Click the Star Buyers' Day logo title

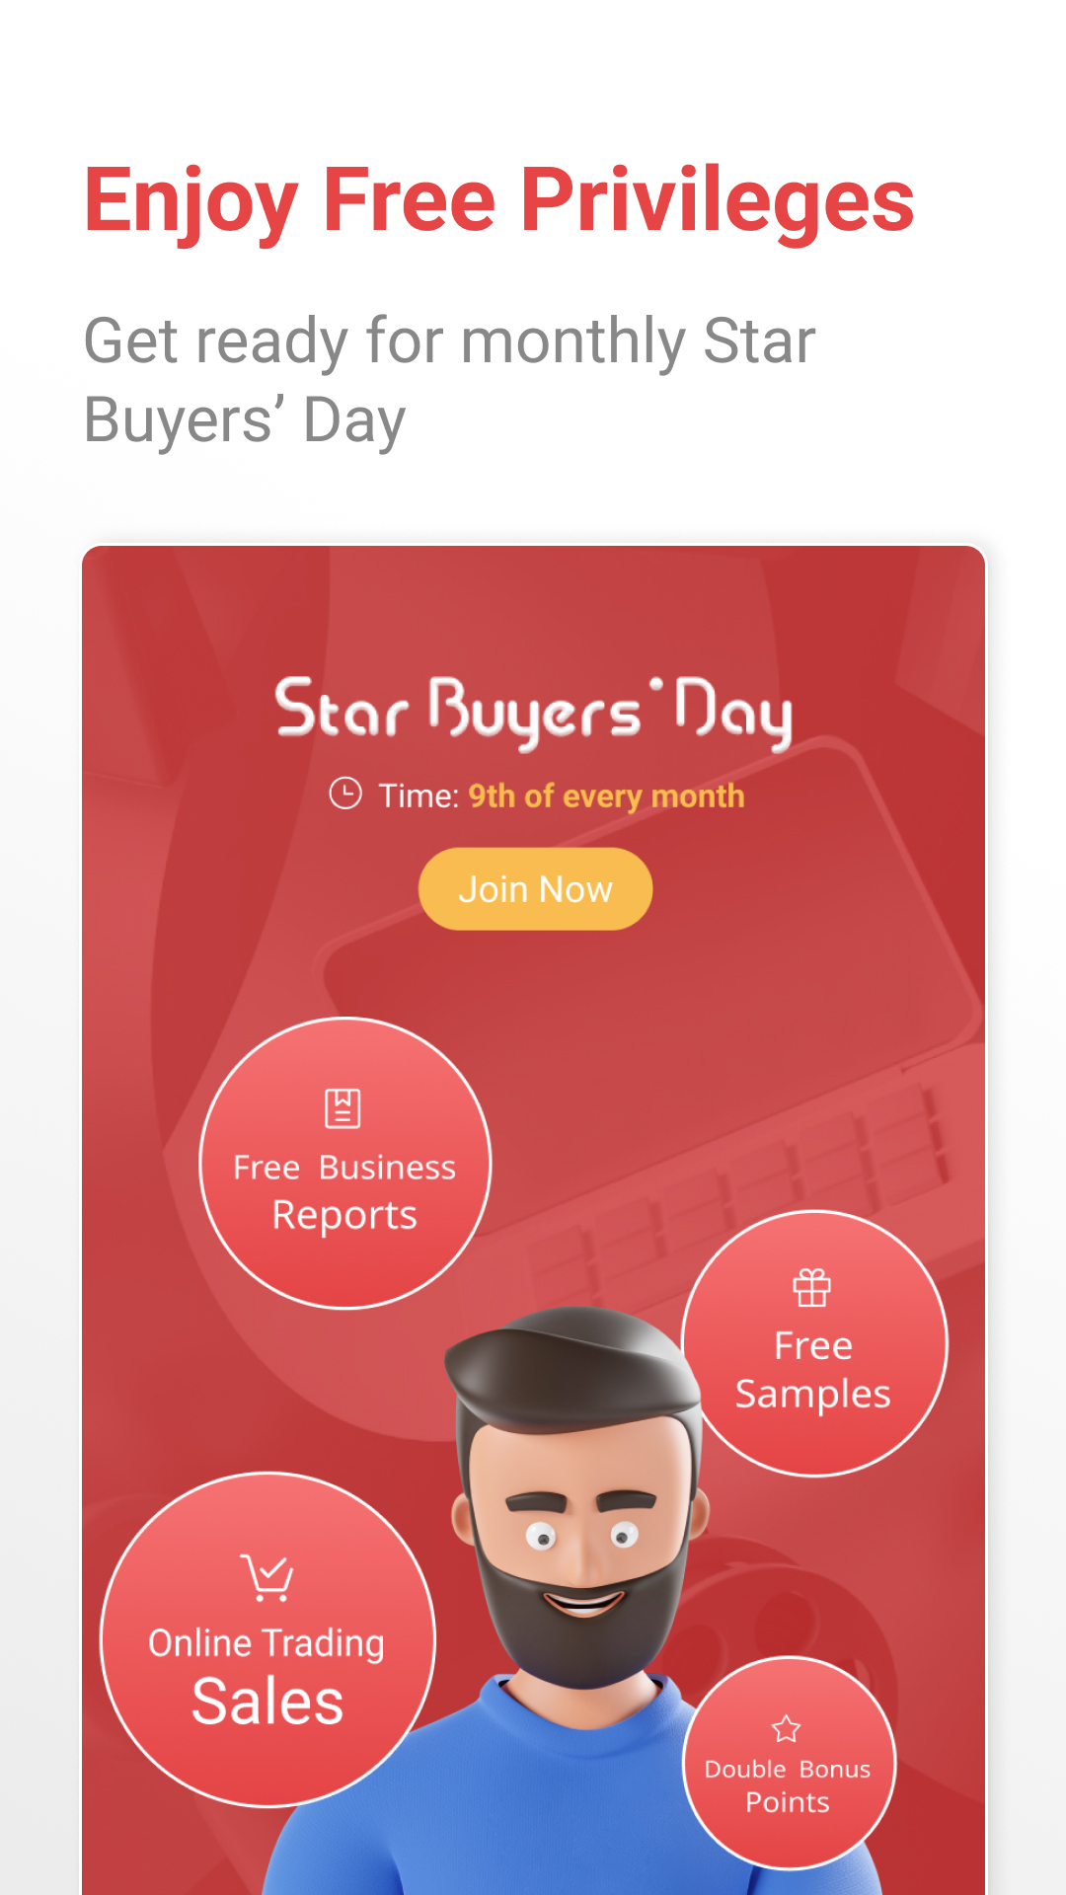point(534,713)
